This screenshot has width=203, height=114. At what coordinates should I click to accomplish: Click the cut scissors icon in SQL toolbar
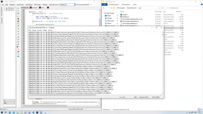[x=18, y=37]
